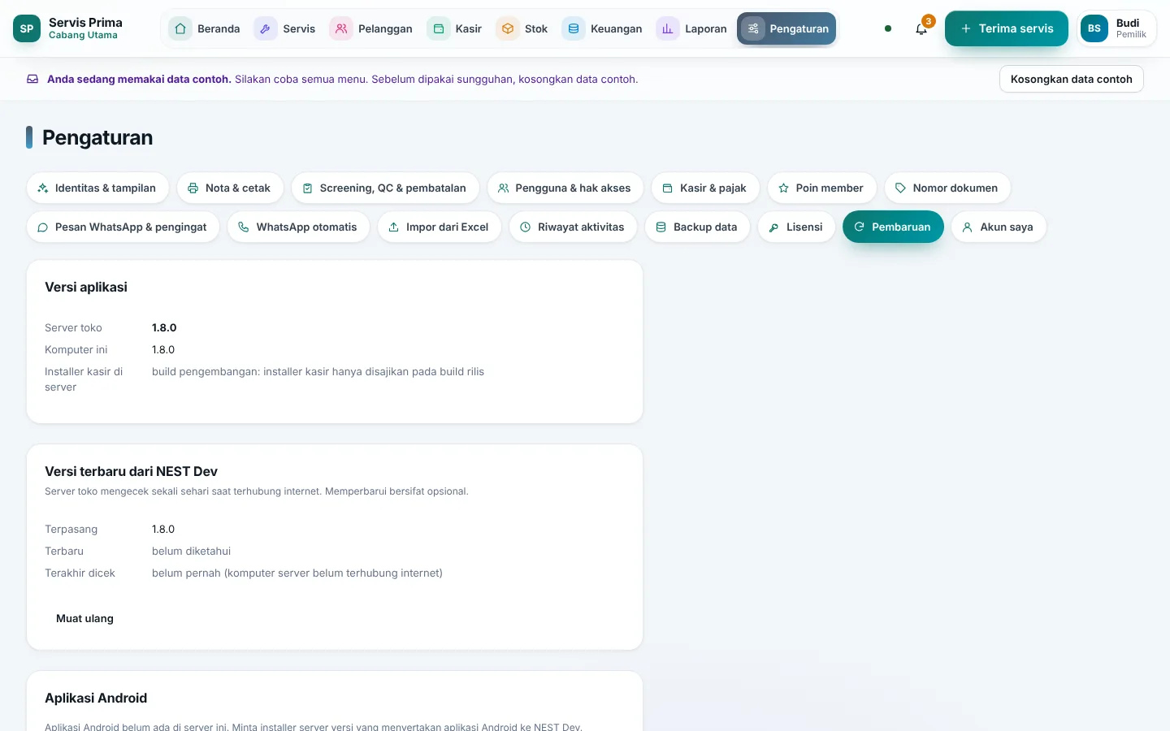
Task: Select Nomor dokumen tab
Action: tap(947, 188)
